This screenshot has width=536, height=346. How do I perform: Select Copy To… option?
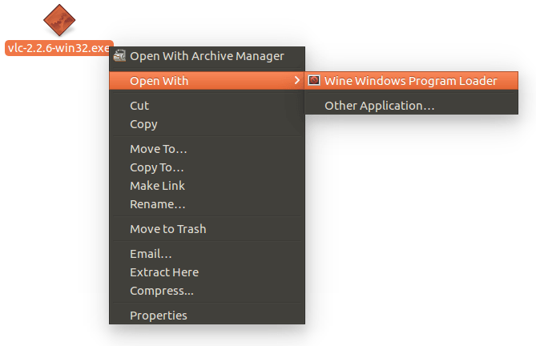207,167
